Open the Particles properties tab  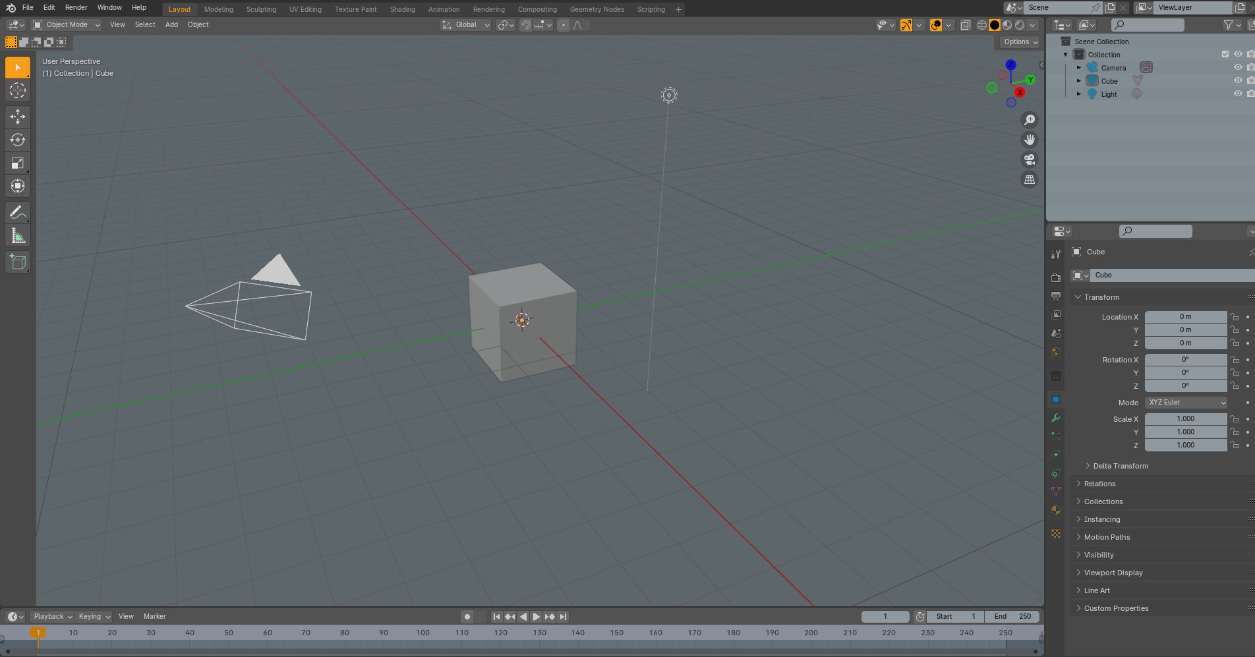click(1056, 436)
